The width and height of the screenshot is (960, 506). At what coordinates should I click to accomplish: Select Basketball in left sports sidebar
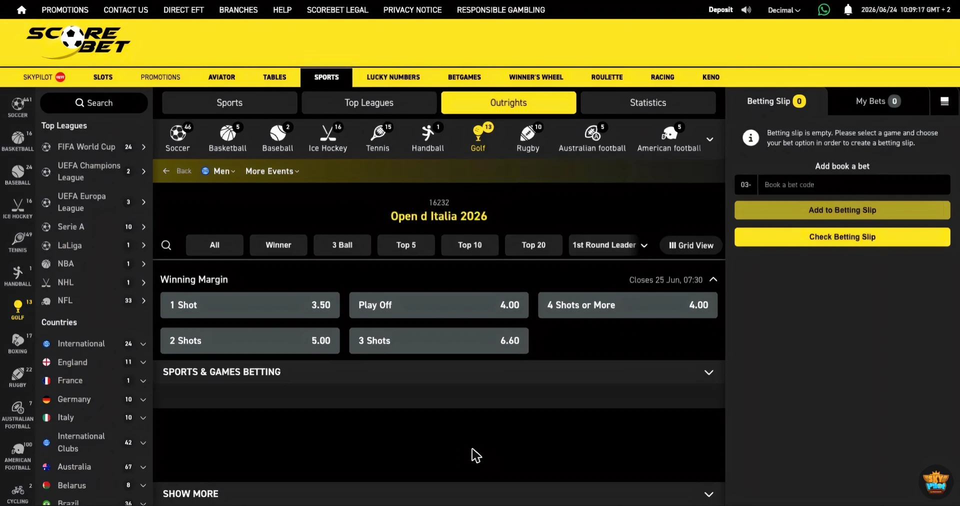[17, 141]
